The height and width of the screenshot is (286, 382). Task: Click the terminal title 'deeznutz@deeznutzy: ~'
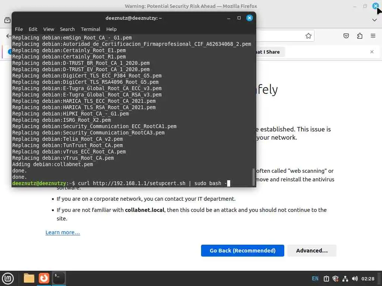(134, 18)
